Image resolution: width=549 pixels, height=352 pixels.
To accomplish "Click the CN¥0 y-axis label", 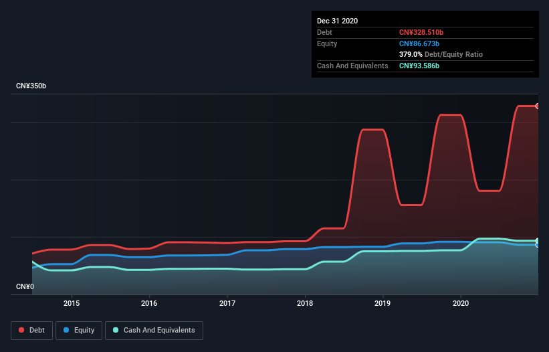I will coord(25,286).
